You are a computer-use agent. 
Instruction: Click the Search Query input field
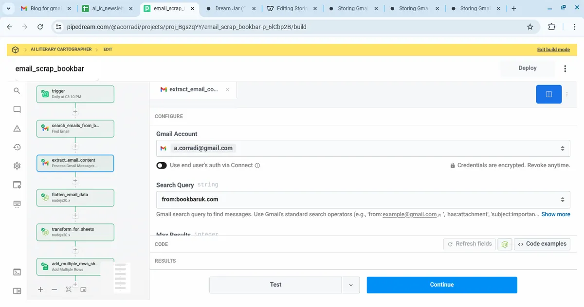click(358, 199)
